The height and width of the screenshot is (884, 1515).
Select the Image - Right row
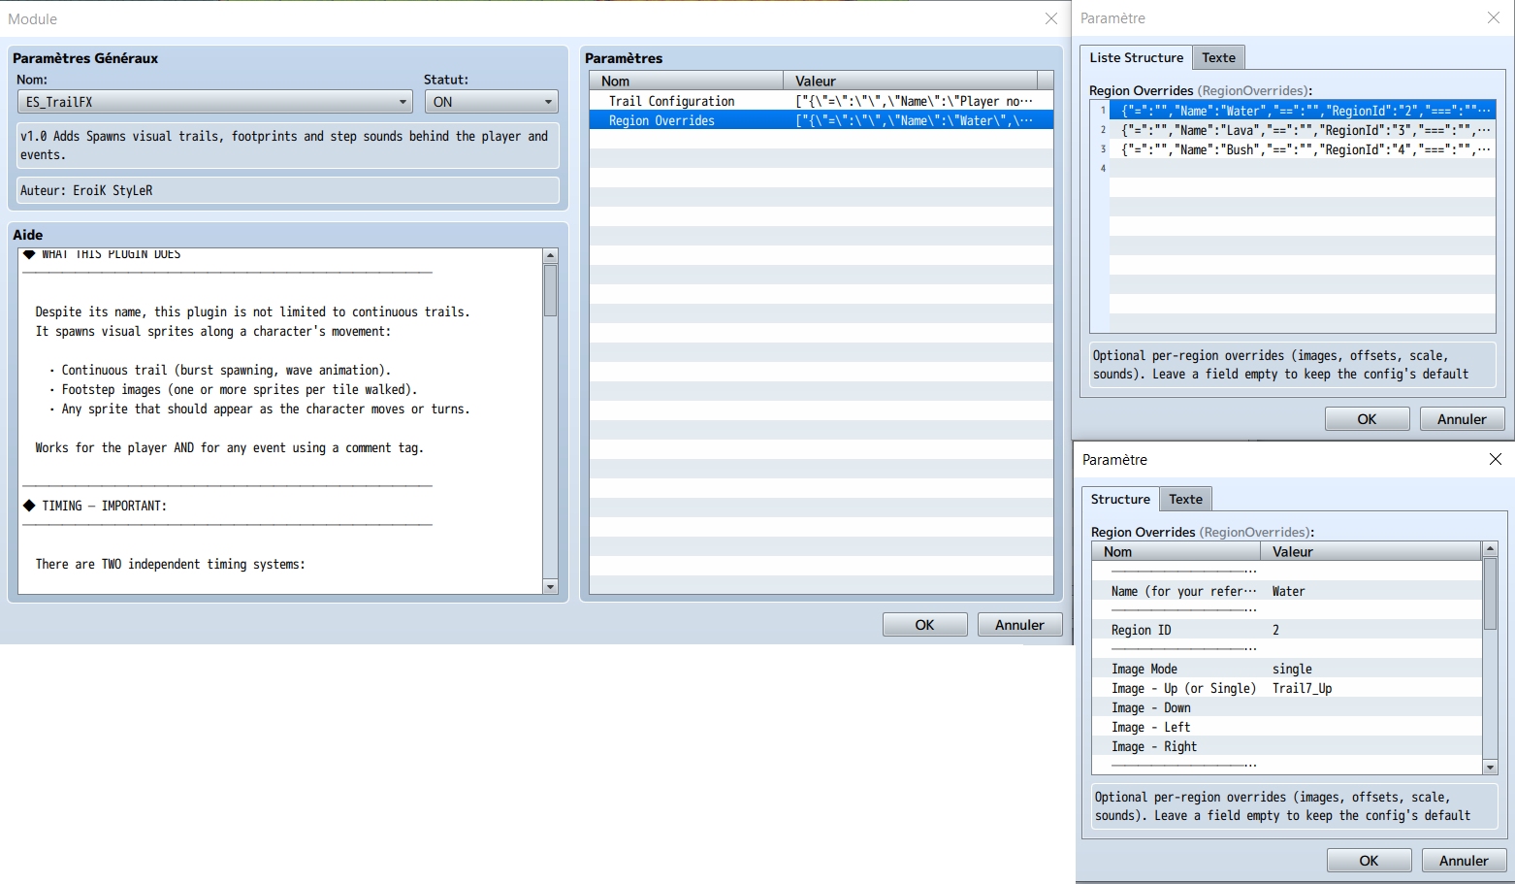click(1287, 746)
